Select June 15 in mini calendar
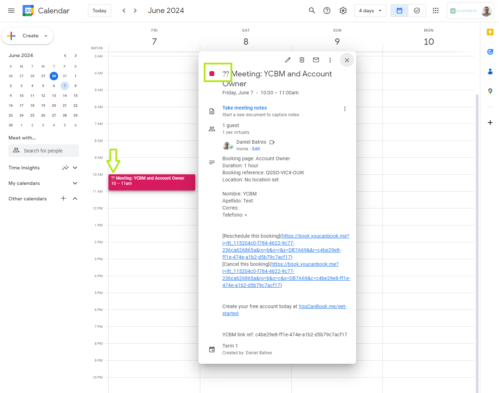The image size is (499, 393). [75, 96]
